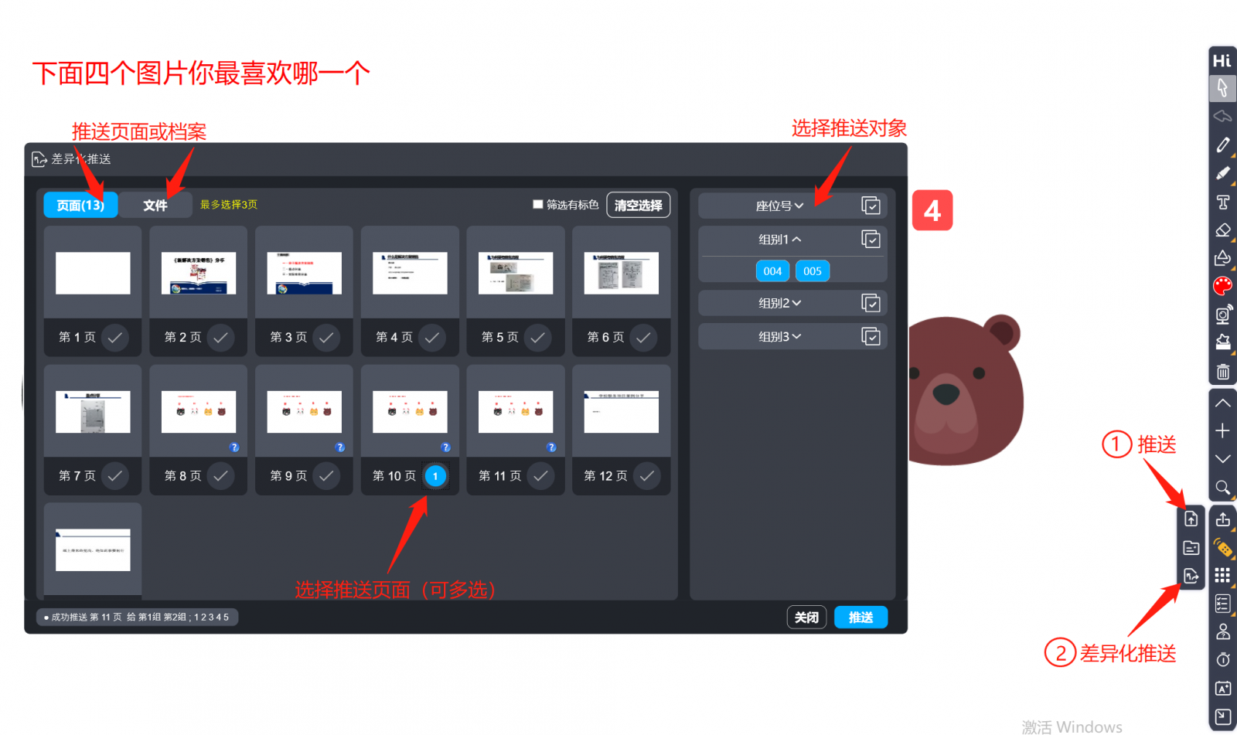
Task: Click the trash delete icon
Action: (x=1222, y=372)
